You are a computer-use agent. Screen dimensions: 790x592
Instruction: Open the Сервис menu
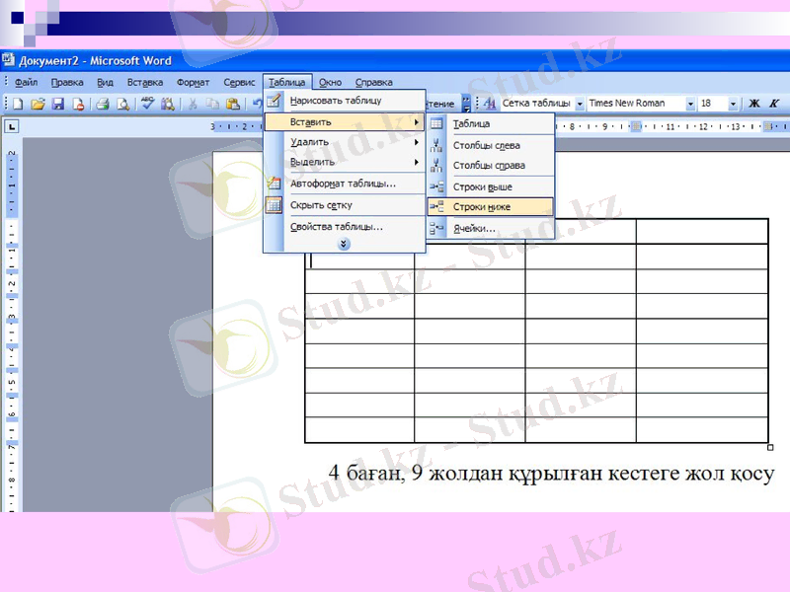click(238, 82)
